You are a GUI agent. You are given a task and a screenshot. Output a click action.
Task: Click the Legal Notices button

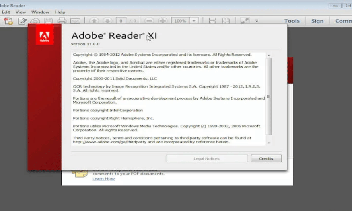click(x=207, y=158)
